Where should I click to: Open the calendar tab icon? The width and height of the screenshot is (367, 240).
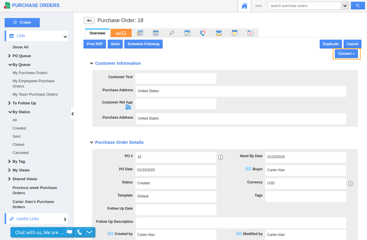click(x=156, y=33)
